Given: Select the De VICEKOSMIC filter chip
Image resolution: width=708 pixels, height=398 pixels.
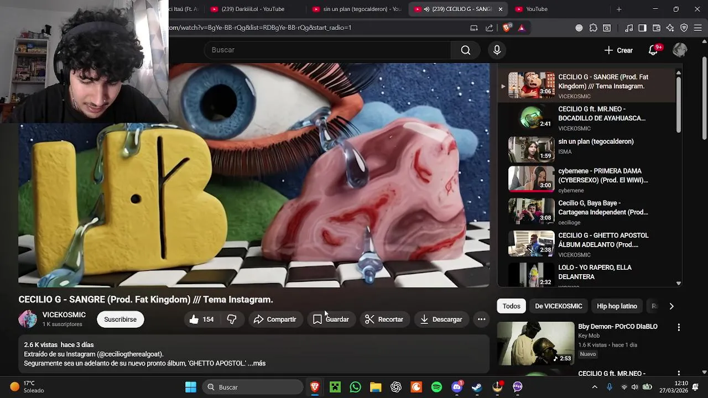Looking at the screenshot, I should [x=558, y=306].
